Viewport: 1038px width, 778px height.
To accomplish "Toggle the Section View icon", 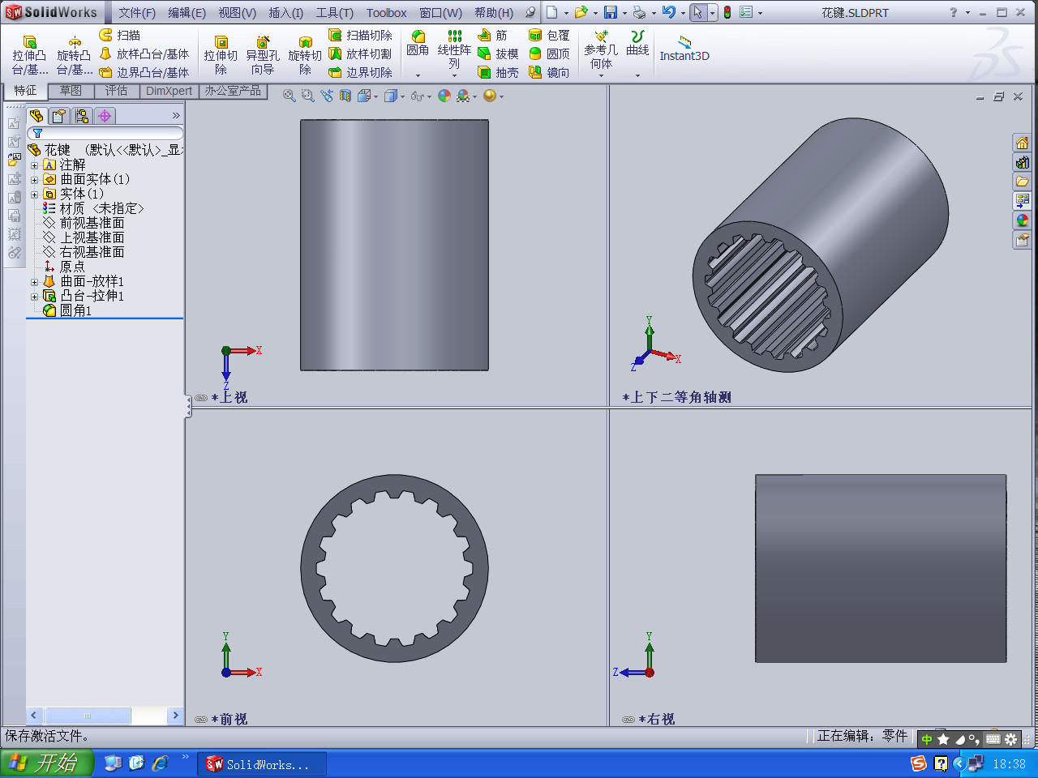I will (x=345, y=96).
